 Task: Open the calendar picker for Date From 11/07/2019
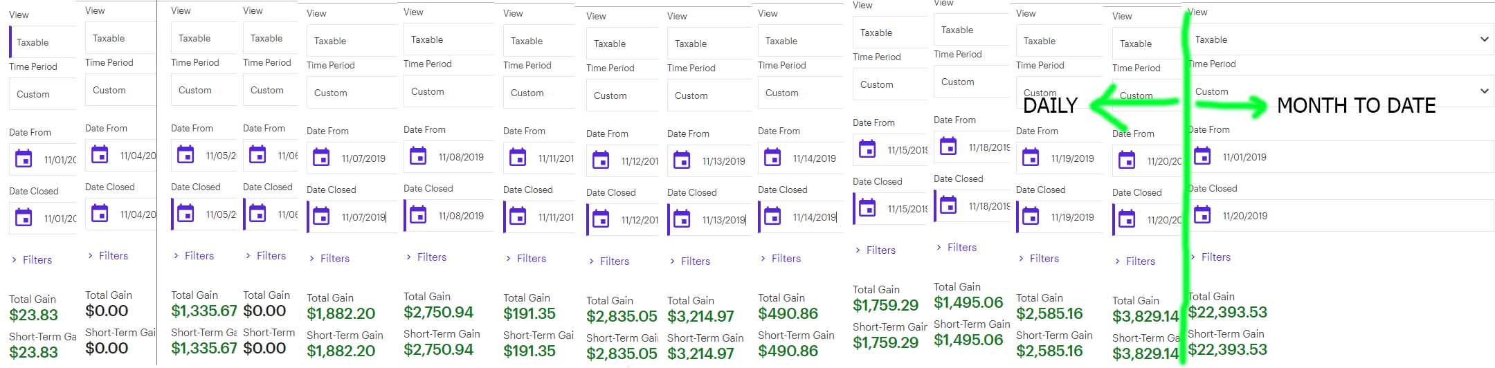click(x=322, y=158)
